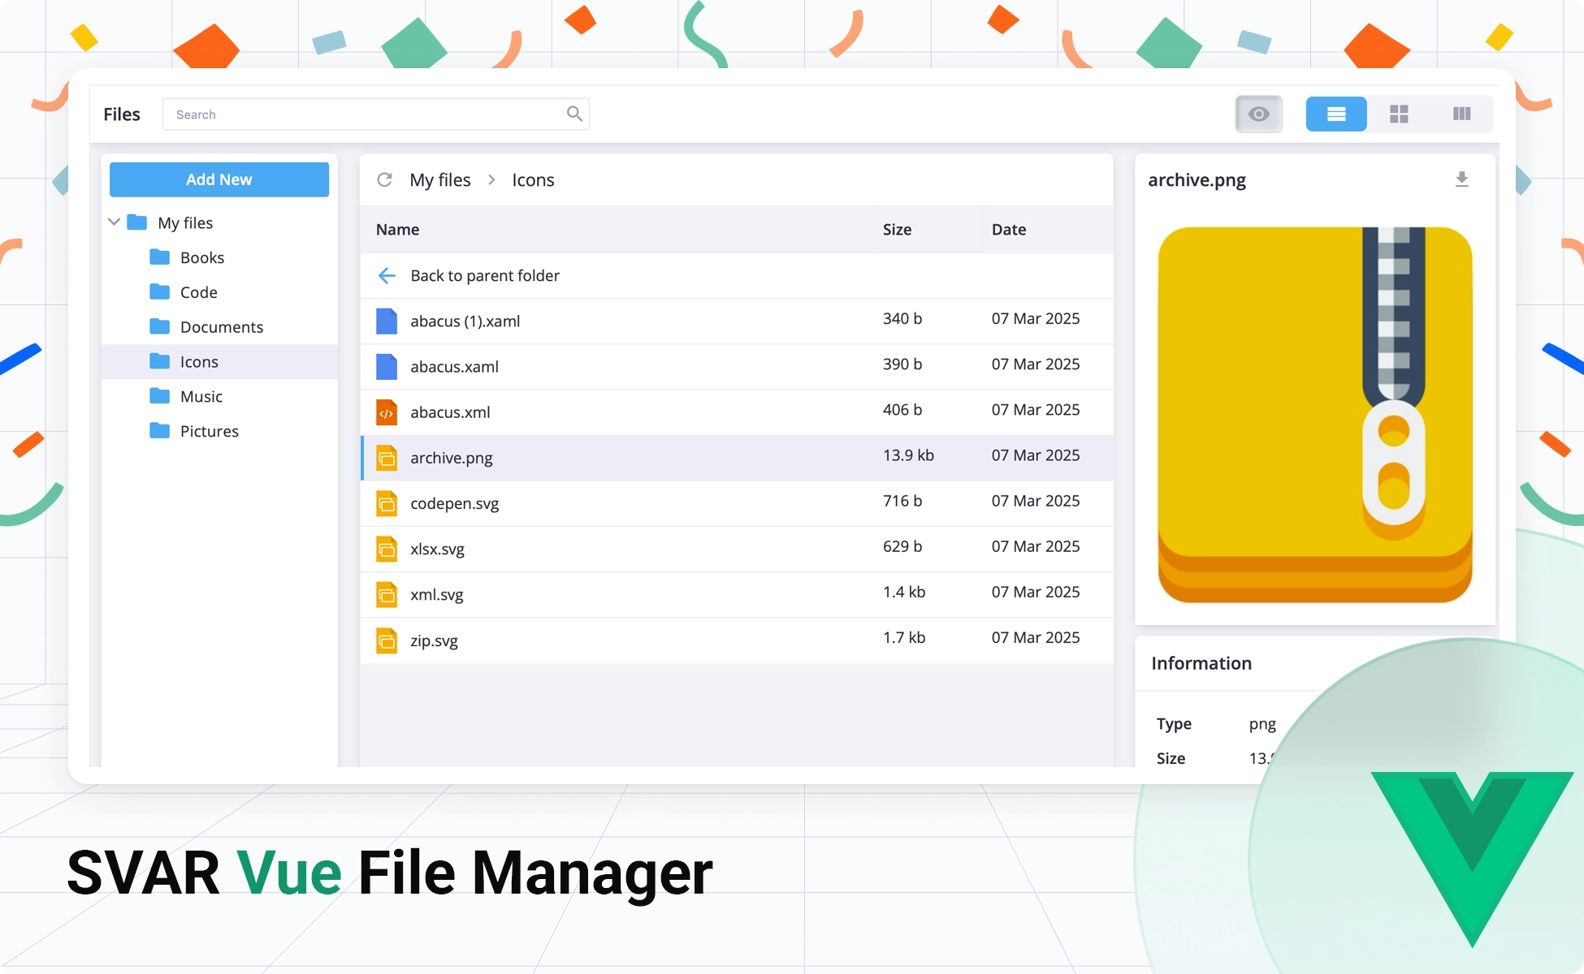Click the refresh icon in breadcrumbs
The height and width of the screenshot is (974, 1584).
coord(385,179)
